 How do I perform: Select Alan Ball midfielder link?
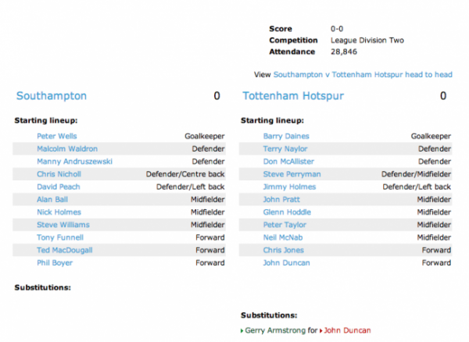pos(52,200)
